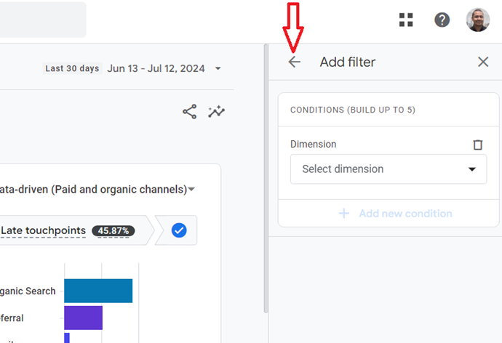Image resolution: width=502 pixels, height=343 pixels.
Task: Click the Jun 13 - Jul 12, 2024 date range
Action: (x=156, y=69)
